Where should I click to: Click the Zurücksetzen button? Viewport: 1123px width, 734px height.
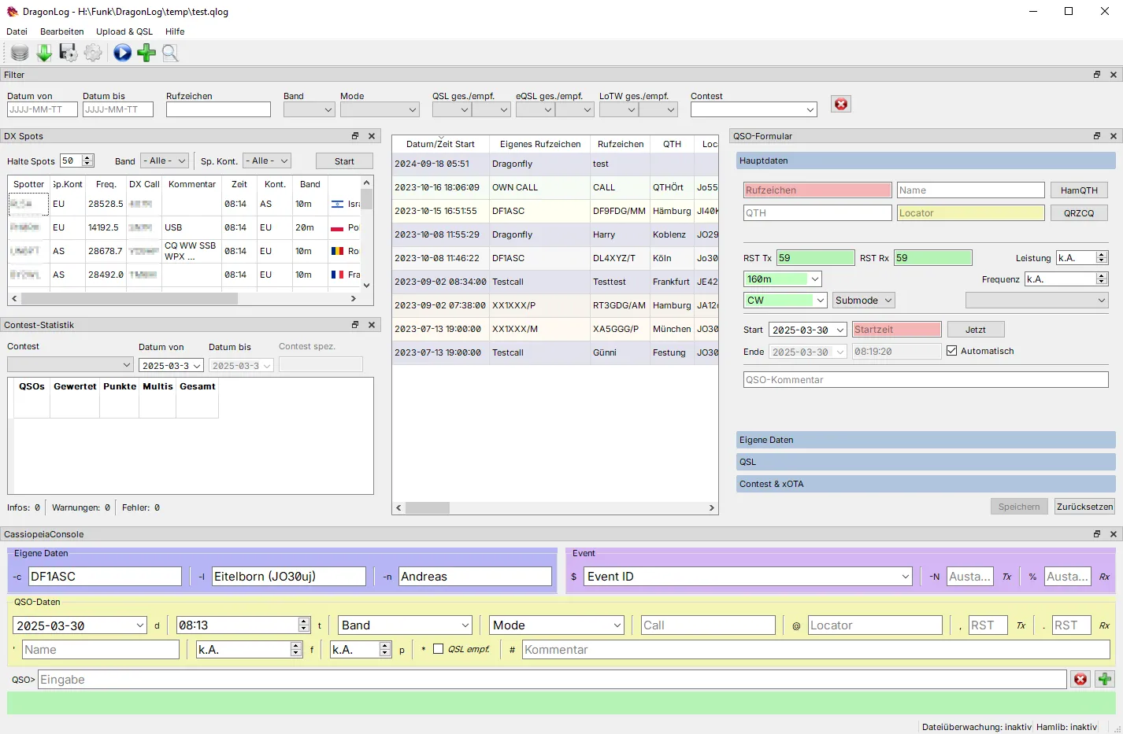click(x=1084, y=507)
